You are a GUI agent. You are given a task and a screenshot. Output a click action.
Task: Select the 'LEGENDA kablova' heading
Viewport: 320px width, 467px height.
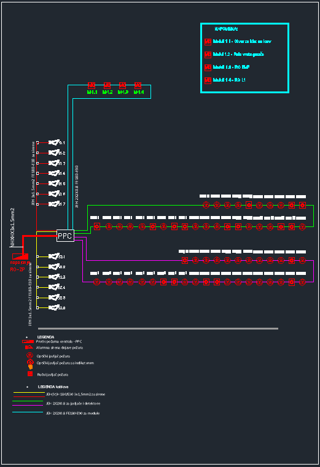(53, 387)
